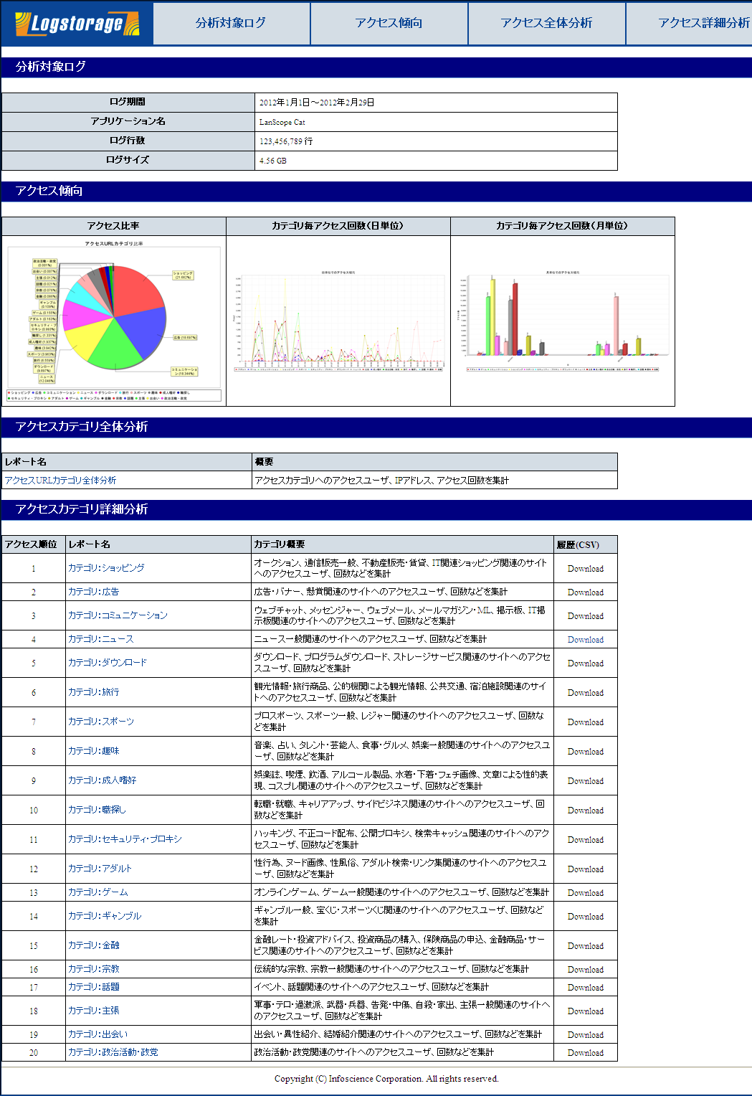Open the カテゴリ:セキュリティ・プロキシ report
This screenshot has width=752, height=1096.
pos(125,839)
